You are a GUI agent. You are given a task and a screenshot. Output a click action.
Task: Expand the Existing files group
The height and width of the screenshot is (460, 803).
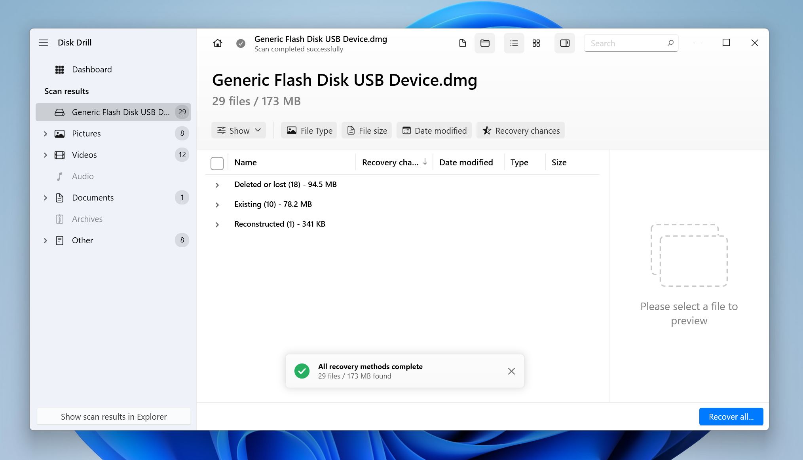(x=217, y=204)
